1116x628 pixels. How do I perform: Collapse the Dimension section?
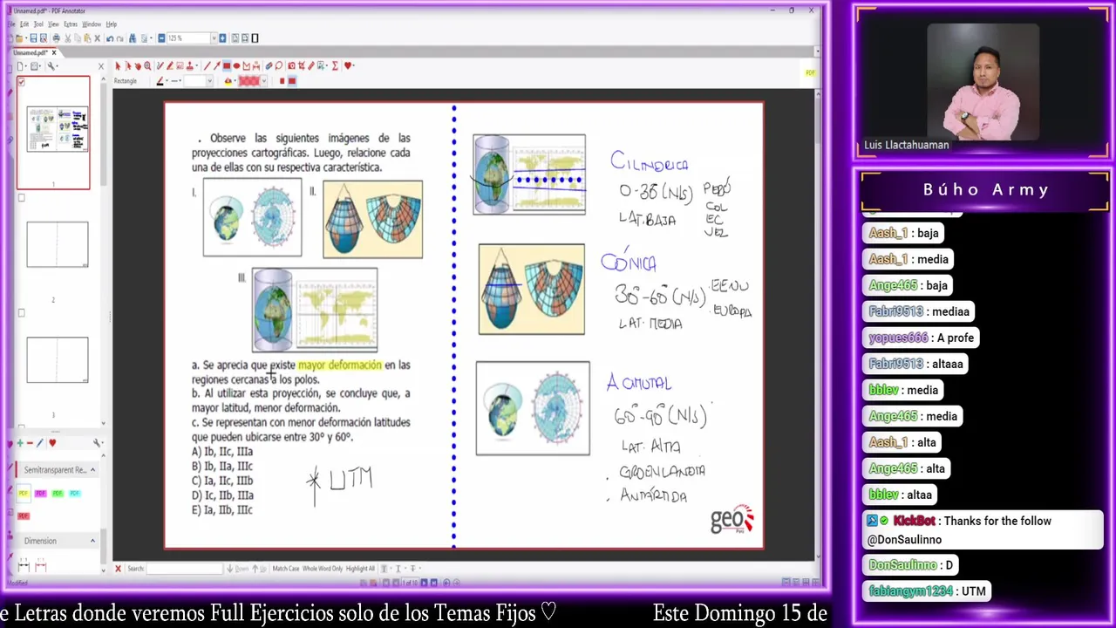pyautogui.click(x=92, y=541)
